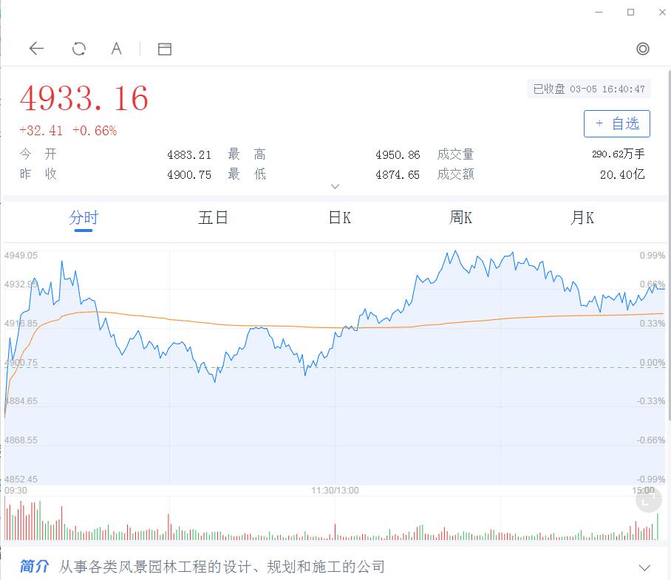This screenshot has height=580, width=671.
Task: Add this stock to watchlist with 自选 button
Action: point(616,123)
